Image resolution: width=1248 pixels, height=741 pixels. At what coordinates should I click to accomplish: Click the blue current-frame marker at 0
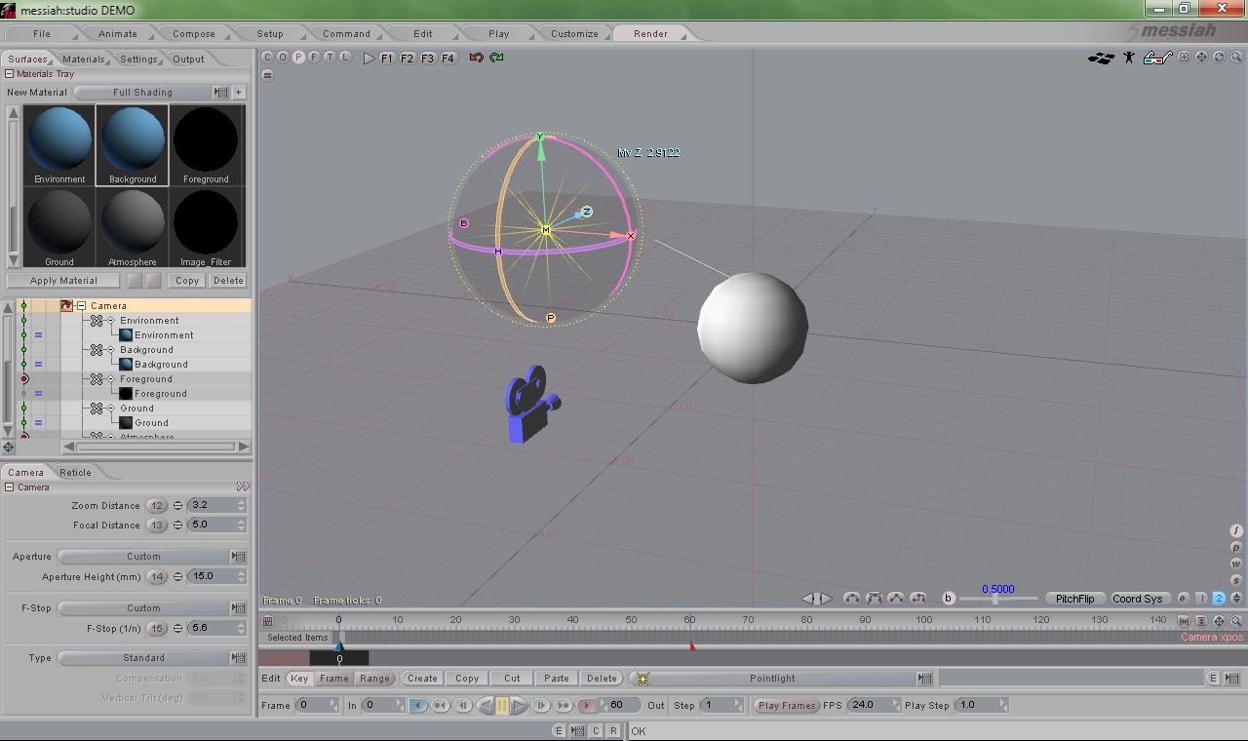[x=339, y=645]
